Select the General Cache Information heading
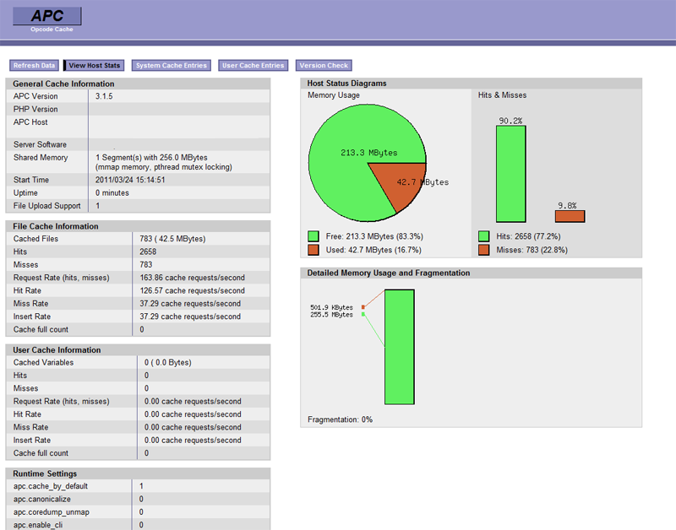 coord(63,84)
